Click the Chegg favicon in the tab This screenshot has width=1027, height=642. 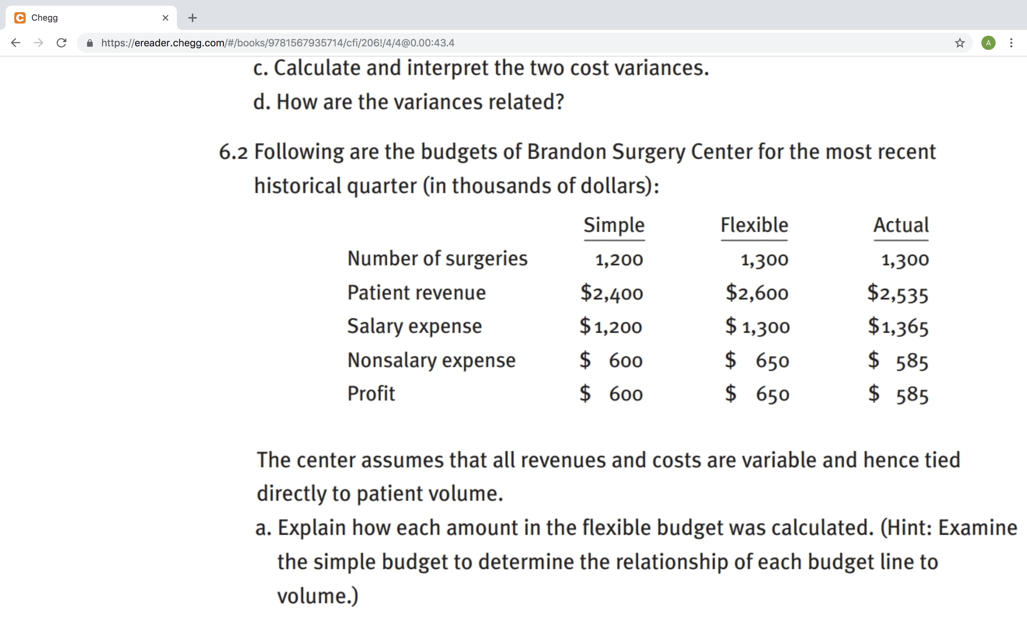coord(20,18)
